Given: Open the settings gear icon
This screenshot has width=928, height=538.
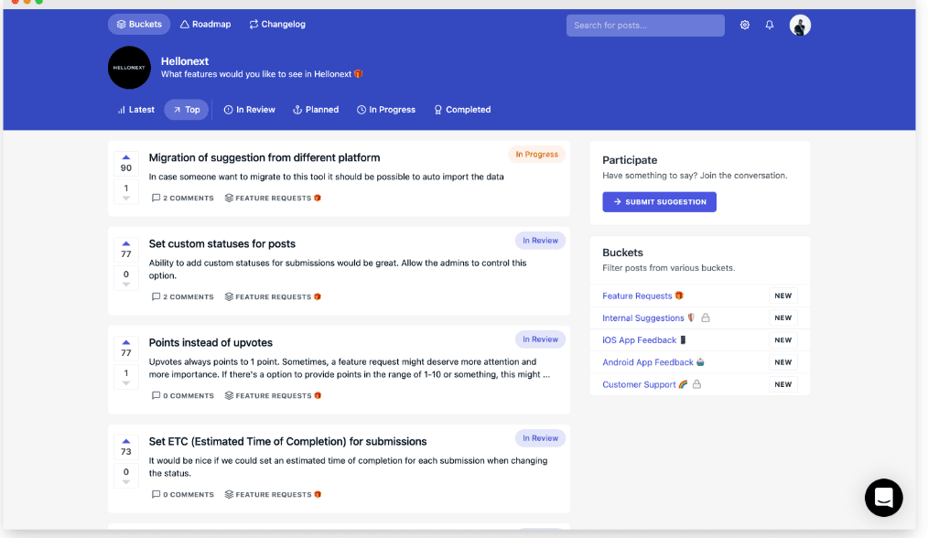Looking at the screenshot, I should 745,25.
